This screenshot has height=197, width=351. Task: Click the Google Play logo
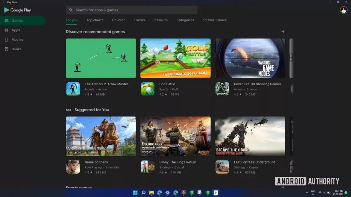(17, 10)
